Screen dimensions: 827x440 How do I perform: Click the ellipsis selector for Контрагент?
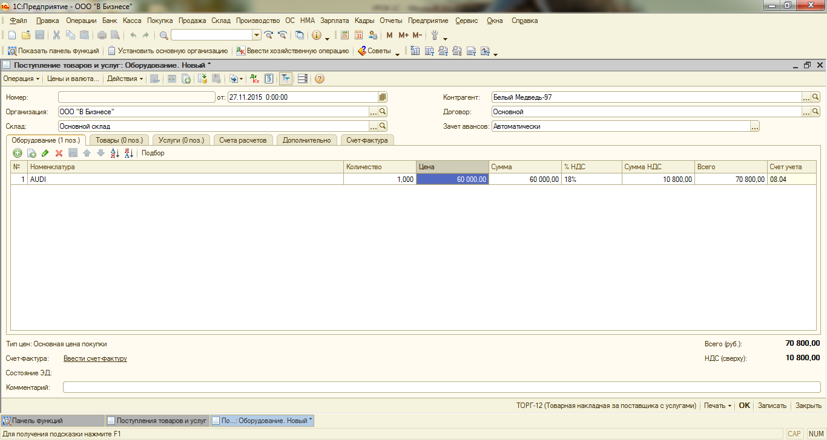coord(806,97)
